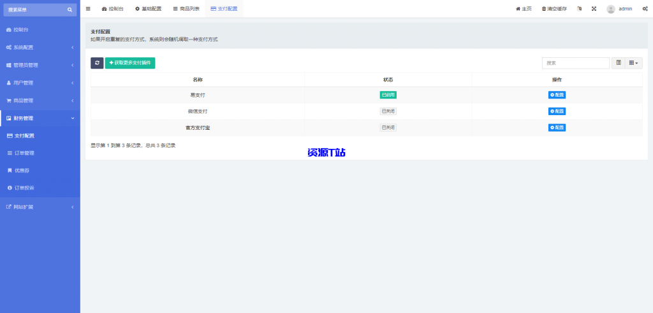Expand the 系统配置 sidebar menu
Viewport: 653px width, 313px height.
coord(40,47)
